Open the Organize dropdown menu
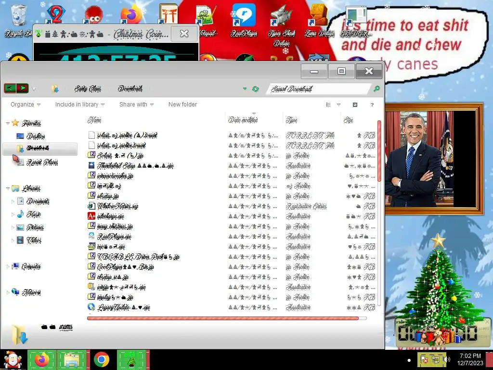 (26, 105)
